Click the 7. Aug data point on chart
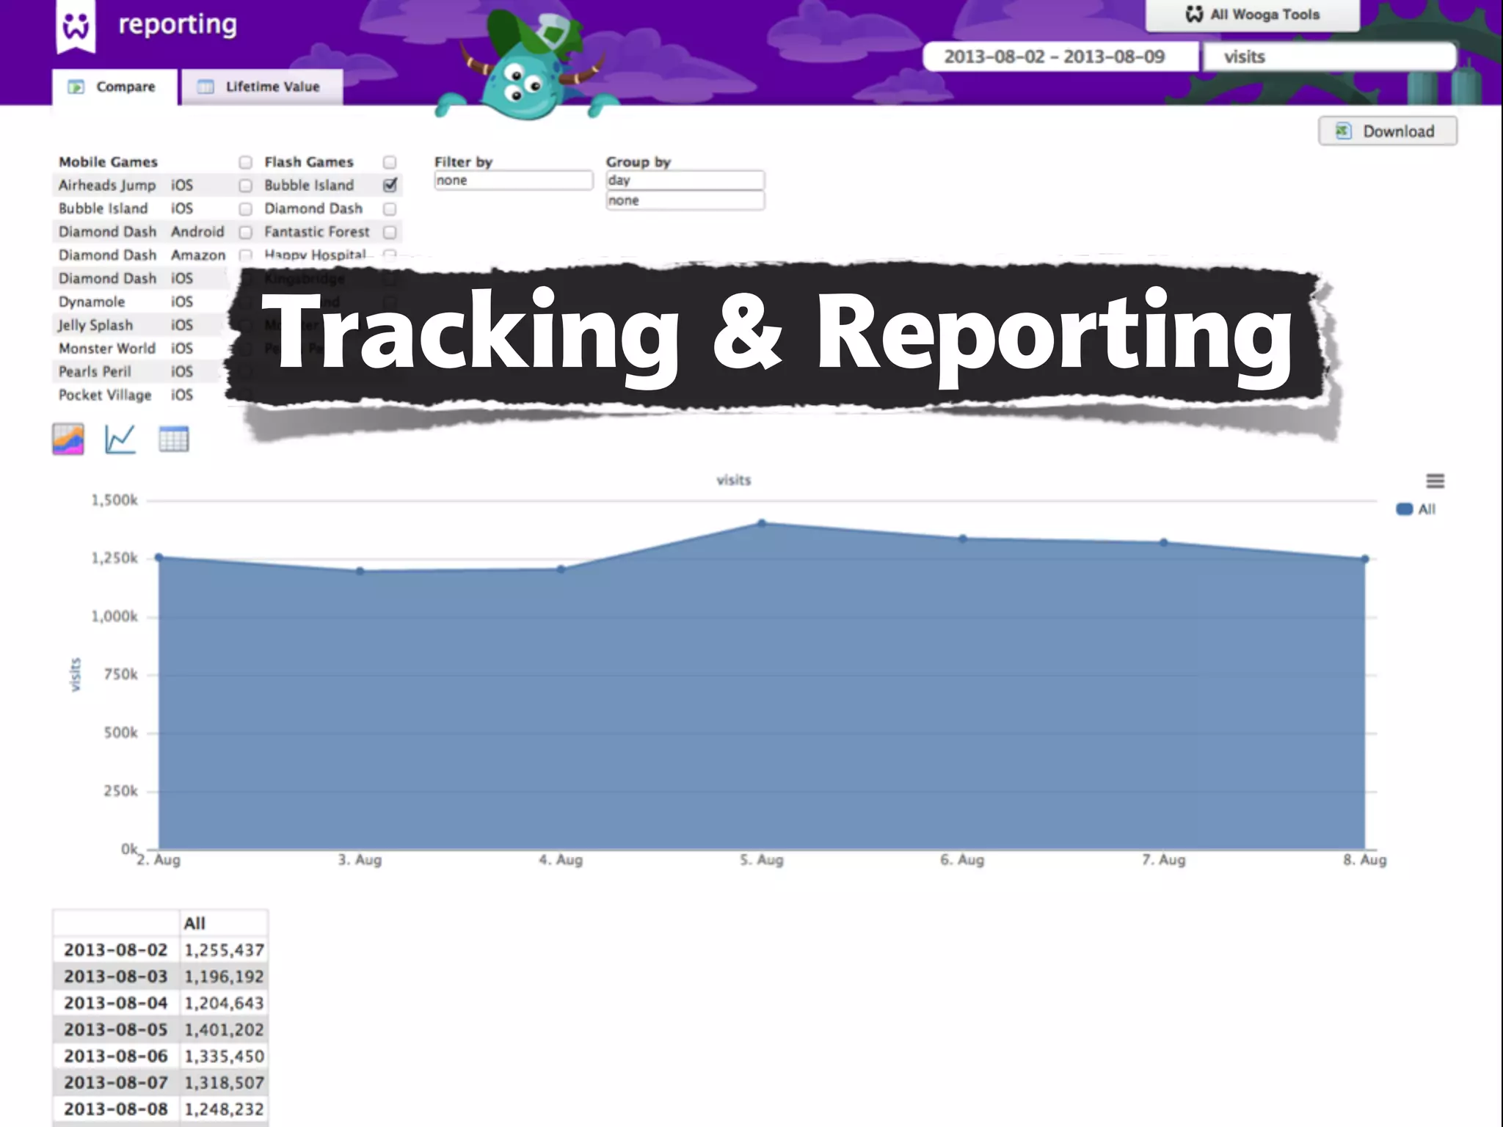This screenshot has width=1503, height=1127. (1164, 542)
